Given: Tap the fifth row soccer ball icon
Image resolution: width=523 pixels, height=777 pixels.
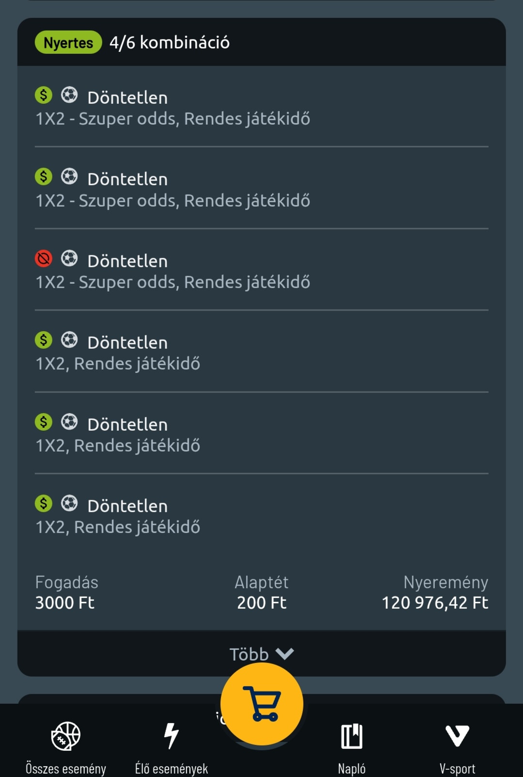Looking at the screenshot, I should 69,422.
